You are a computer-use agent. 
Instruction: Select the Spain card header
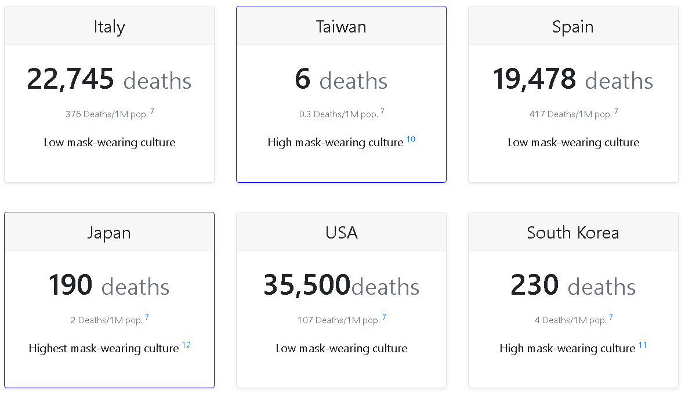[x=573, y=27]
